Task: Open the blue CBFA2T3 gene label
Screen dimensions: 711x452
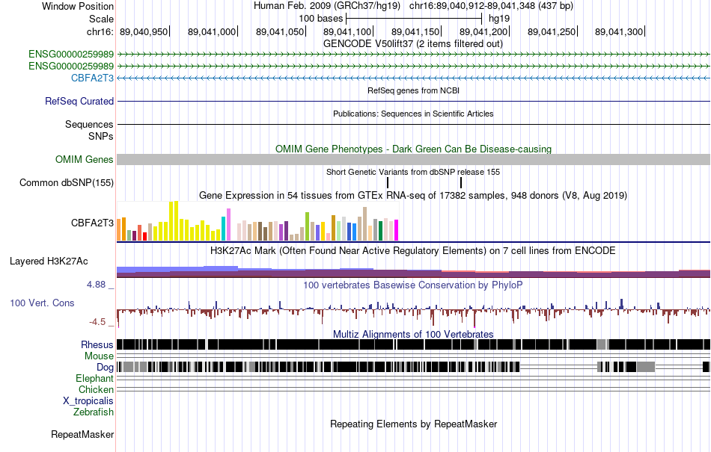Action: coord(92,78)
